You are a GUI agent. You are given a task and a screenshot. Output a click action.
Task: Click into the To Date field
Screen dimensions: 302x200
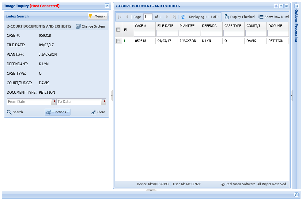click(79, 102)
